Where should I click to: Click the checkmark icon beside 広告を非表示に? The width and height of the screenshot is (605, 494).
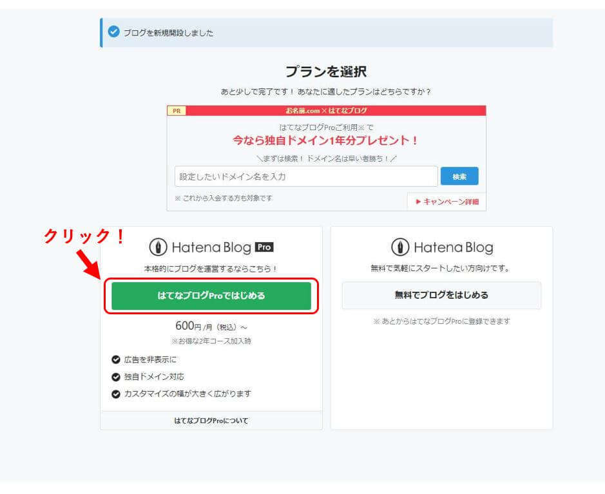[116, 360]
